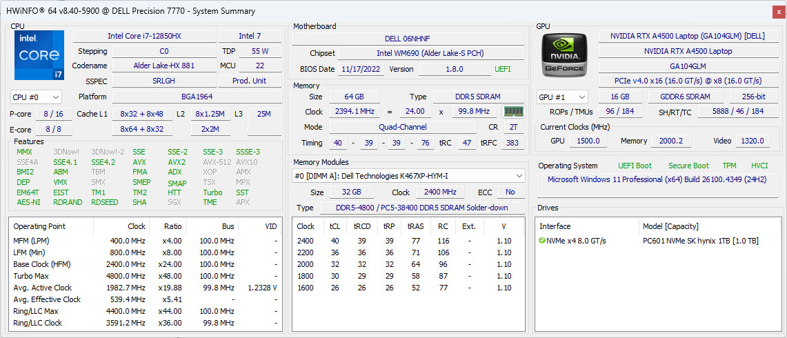
Task: Click the 256-bit bus width field
Action: (x=755, y=97)
